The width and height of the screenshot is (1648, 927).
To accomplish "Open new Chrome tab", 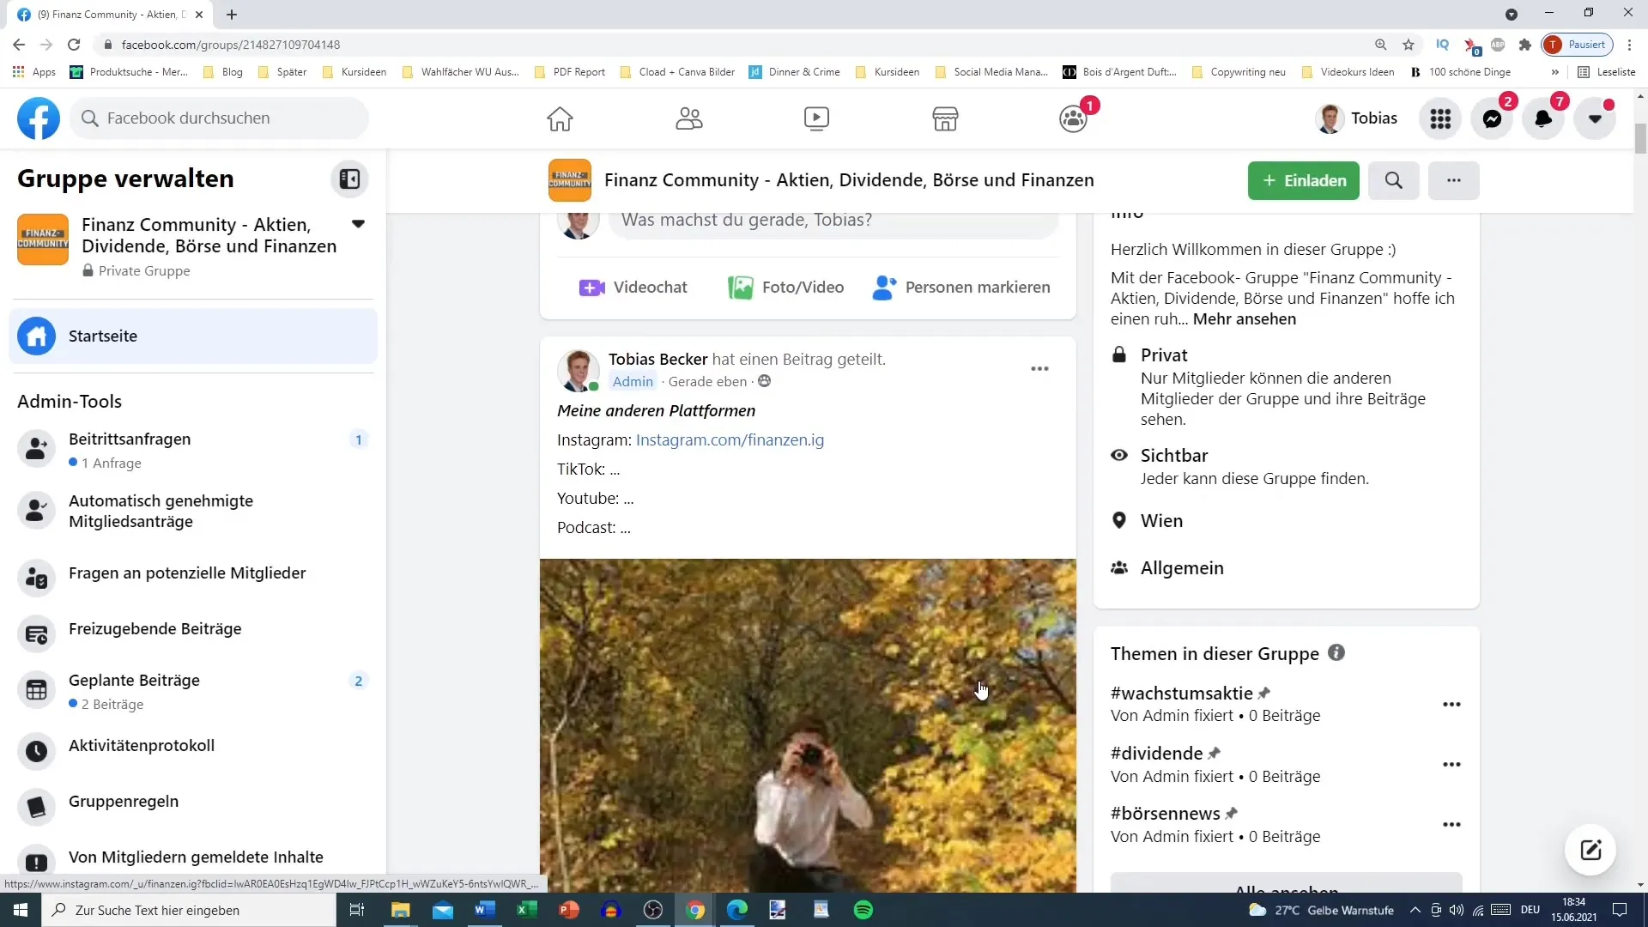I will (x=232, y=15).
